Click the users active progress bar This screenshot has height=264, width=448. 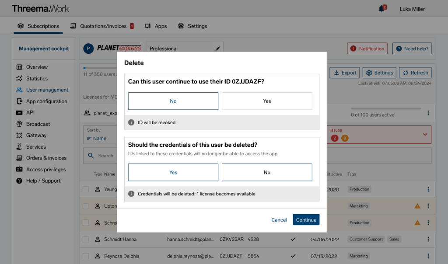pos(385,108)
